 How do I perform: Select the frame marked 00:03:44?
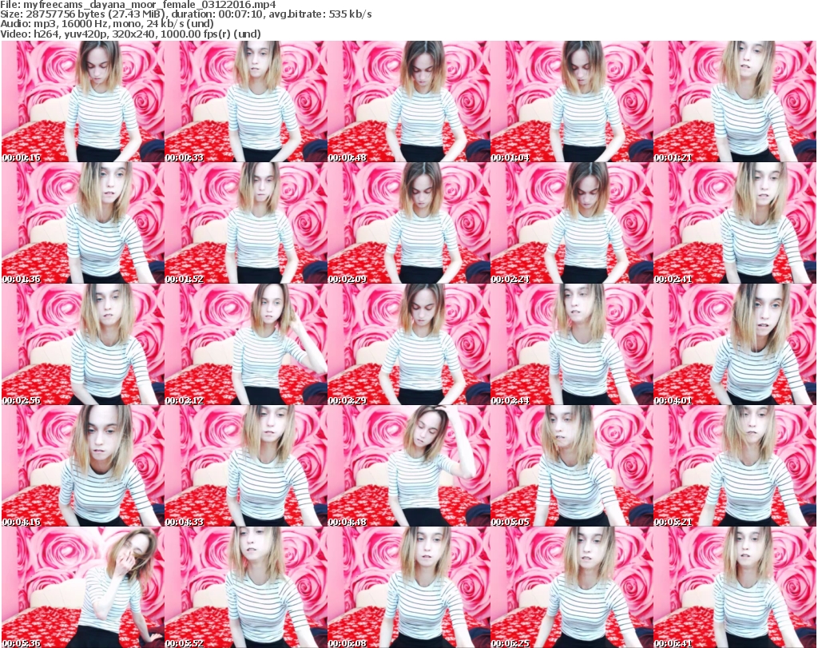coord(571,345)
